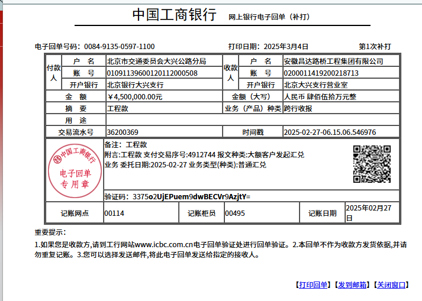422x301 pixels.
Task: Click the QR code on the receipt
Action: pyautogui.click(x=372, y=164)
